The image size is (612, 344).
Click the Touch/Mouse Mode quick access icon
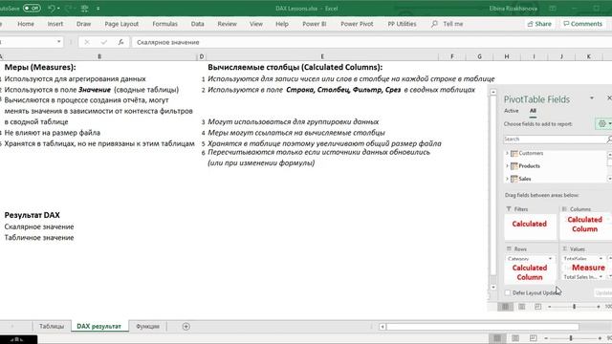point(85,9)
